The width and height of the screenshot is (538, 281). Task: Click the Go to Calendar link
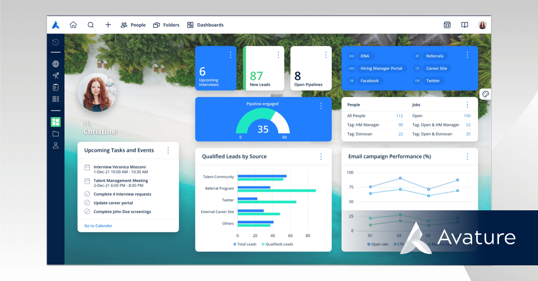pyautogui.click(x=98, y=226)
